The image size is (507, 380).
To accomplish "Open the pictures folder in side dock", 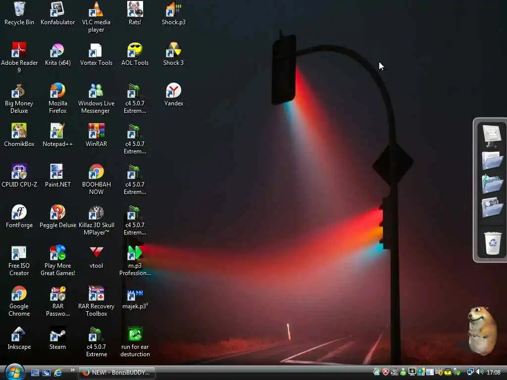I will pos(492,207).
